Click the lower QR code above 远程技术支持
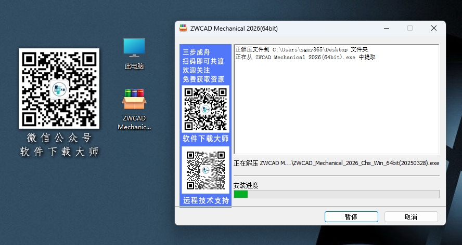 pyautogui.click(x=206, y=170)
